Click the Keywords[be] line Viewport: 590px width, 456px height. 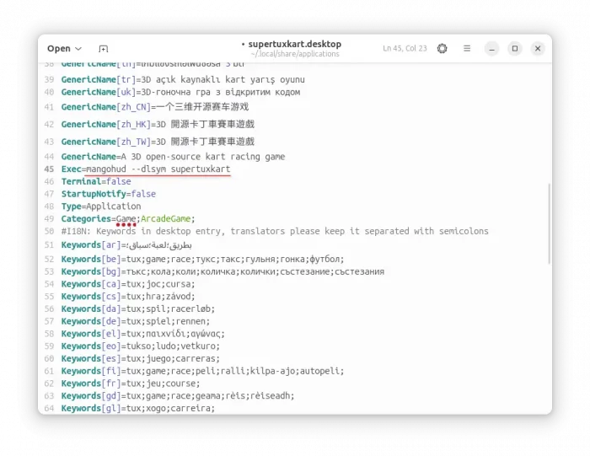coord(202,260)
